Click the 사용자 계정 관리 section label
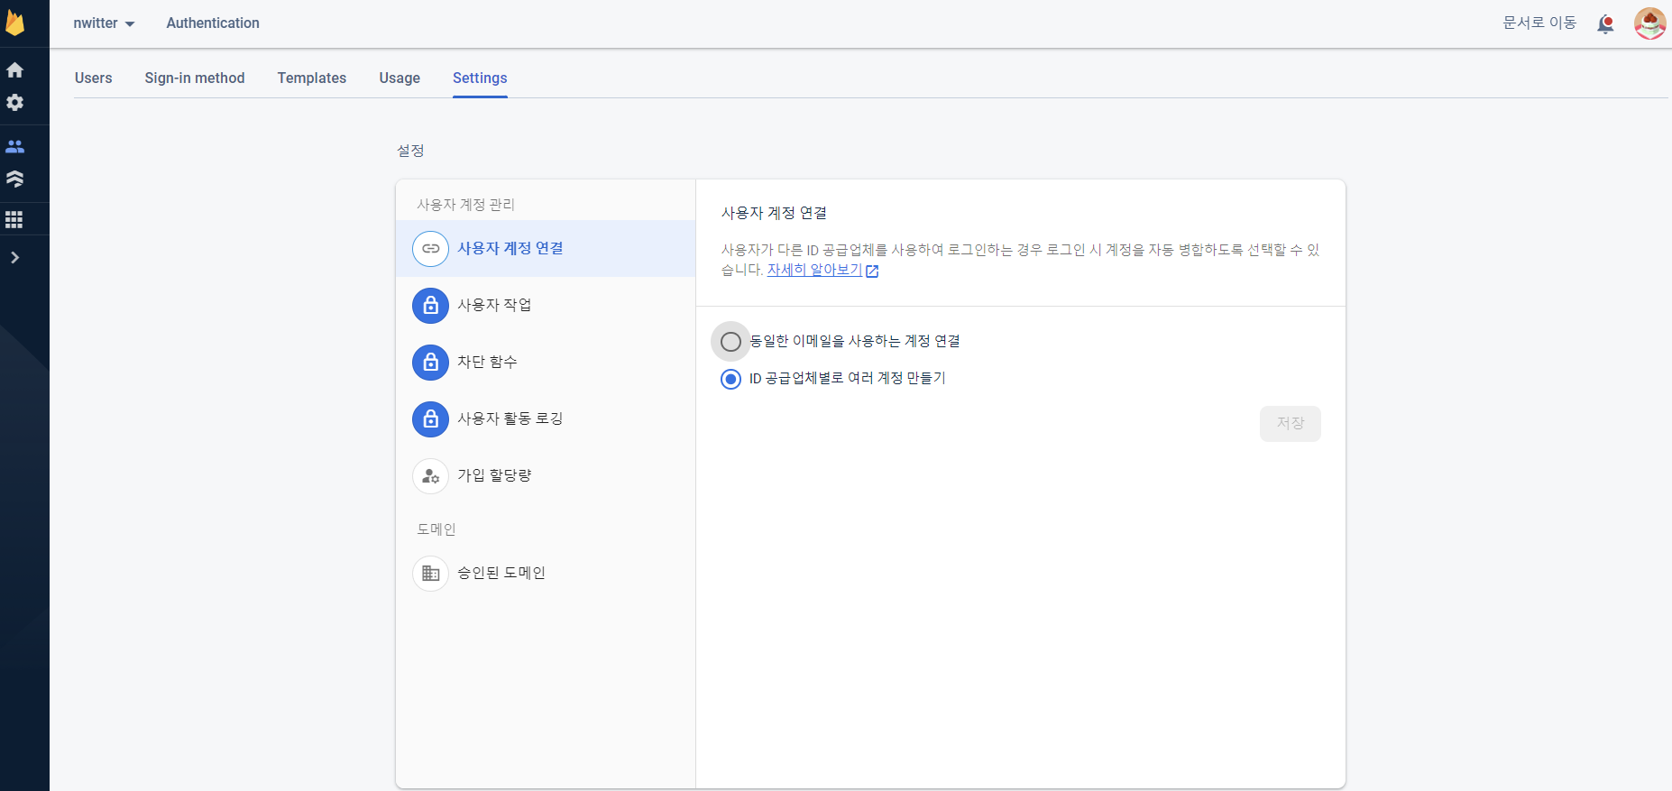 click(x=466, y=205)
